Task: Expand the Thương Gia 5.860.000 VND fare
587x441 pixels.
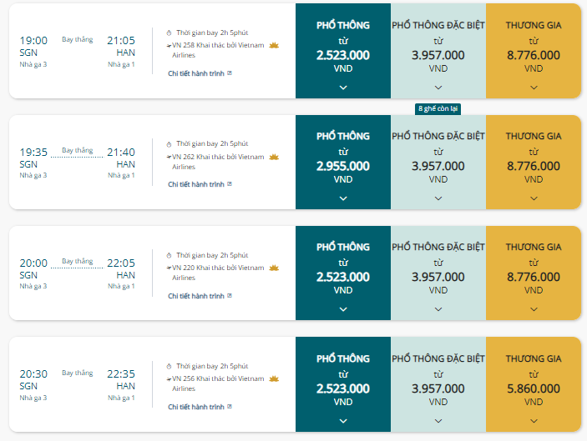Action: click(534, 421)
